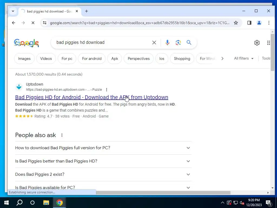The width and height of the screenshot is (277, 208).
Task: Show more filter chips with the arrow
Action: point(222,58)
